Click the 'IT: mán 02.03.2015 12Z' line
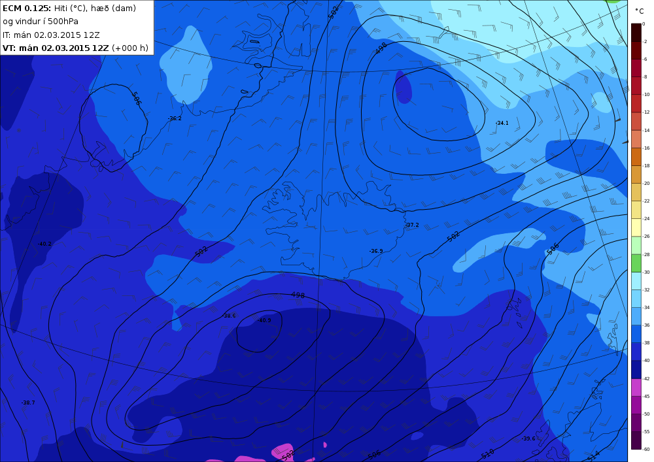This screenshot has width=654, height=462. 51,35
